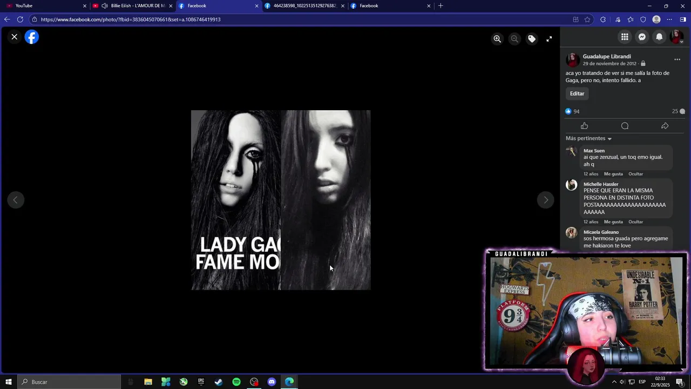Screen dimensions: 691x389
Task: Open File Explorer from the taskbar
Action: (148, 382)
